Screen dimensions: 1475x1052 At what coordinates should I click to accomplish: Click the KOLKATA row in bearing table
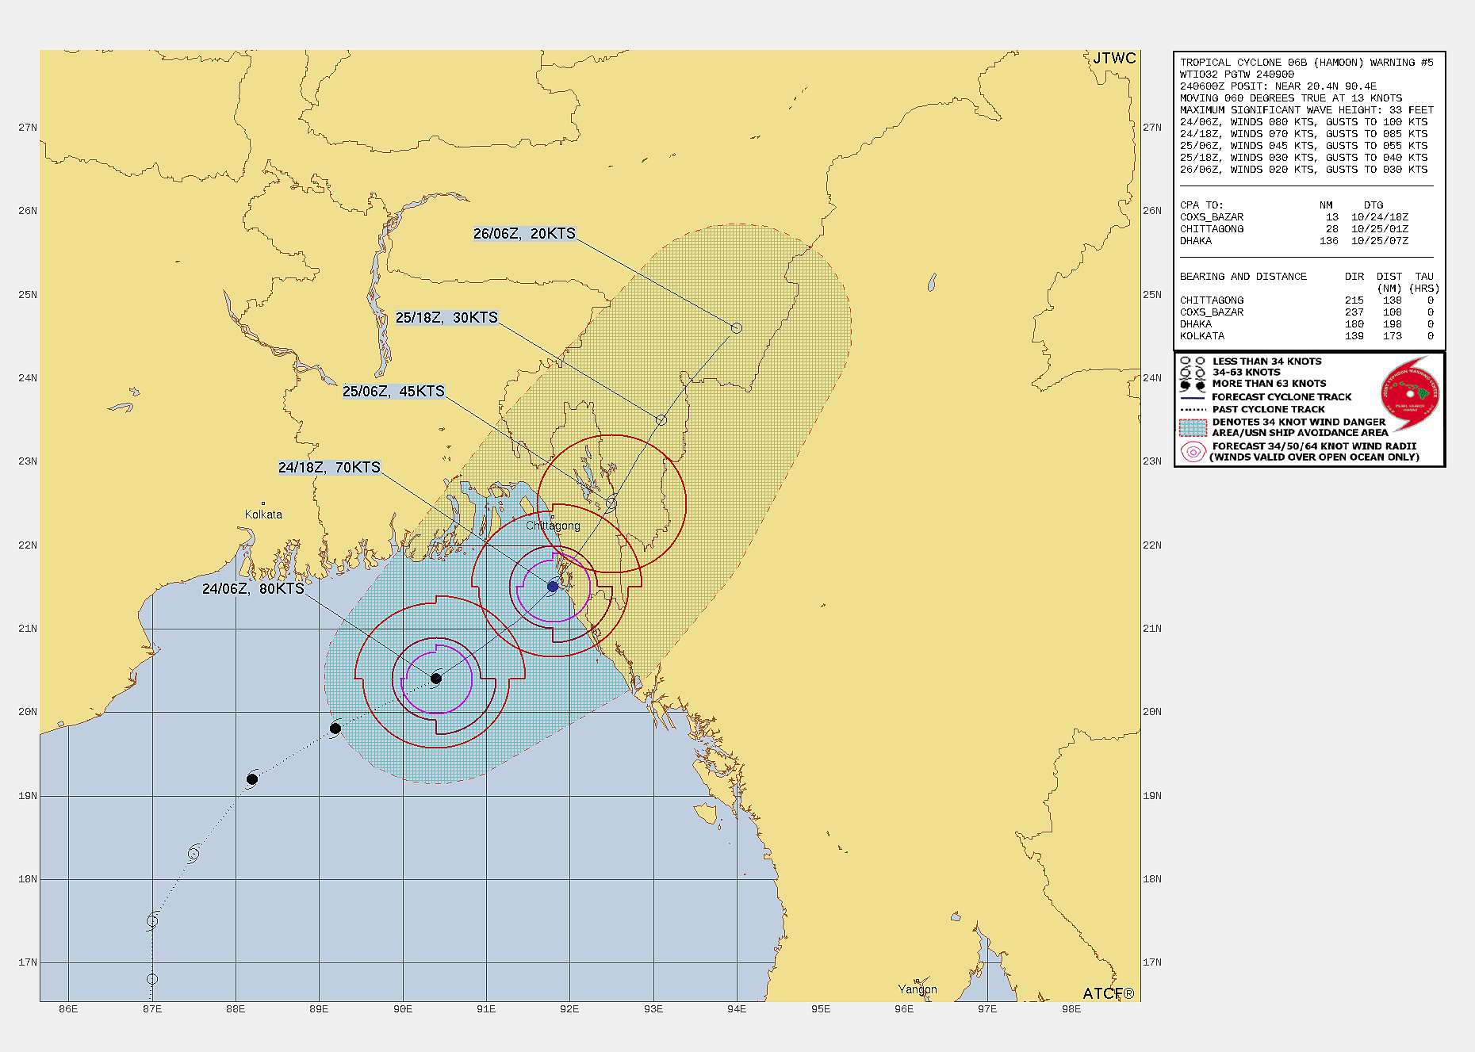1307,336
